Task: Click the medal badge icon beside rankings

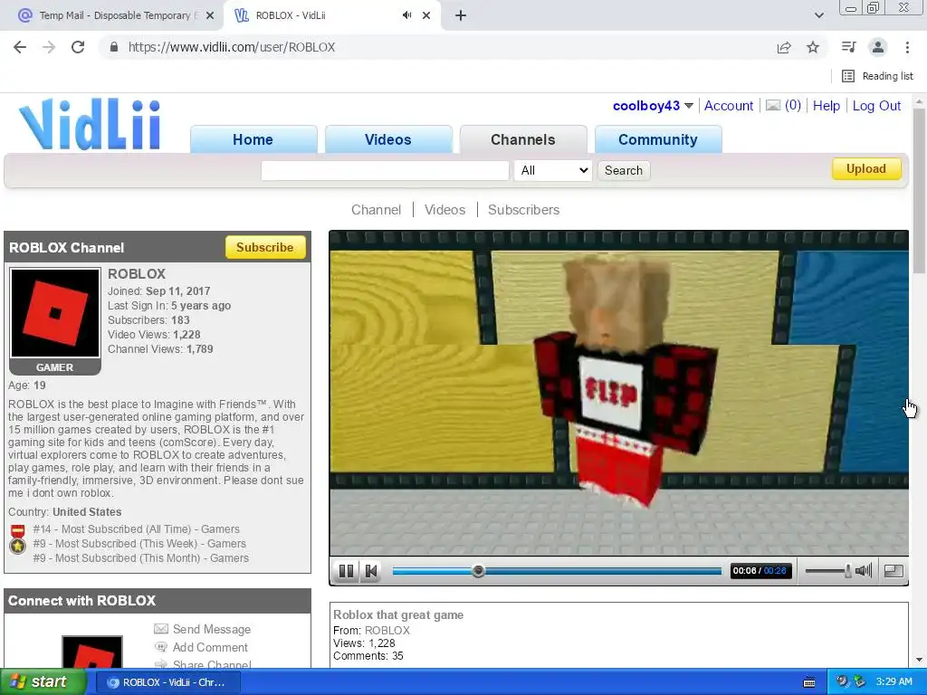Action: 18,538
